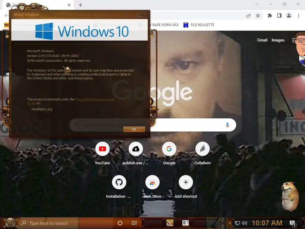Toggle Chrome's side panel

pyautogui.click(x=279, y=16)
